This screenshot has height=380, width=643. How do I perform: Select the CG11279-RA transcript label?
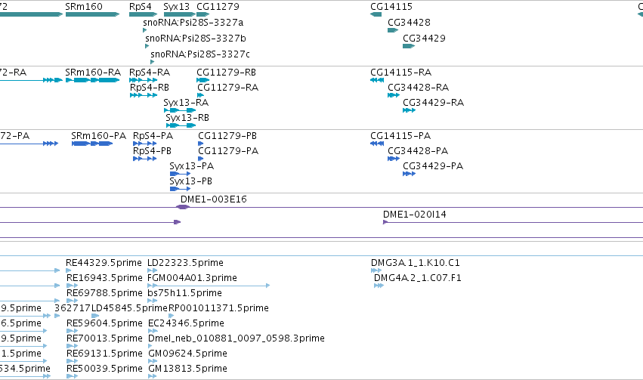coord(228,88)
